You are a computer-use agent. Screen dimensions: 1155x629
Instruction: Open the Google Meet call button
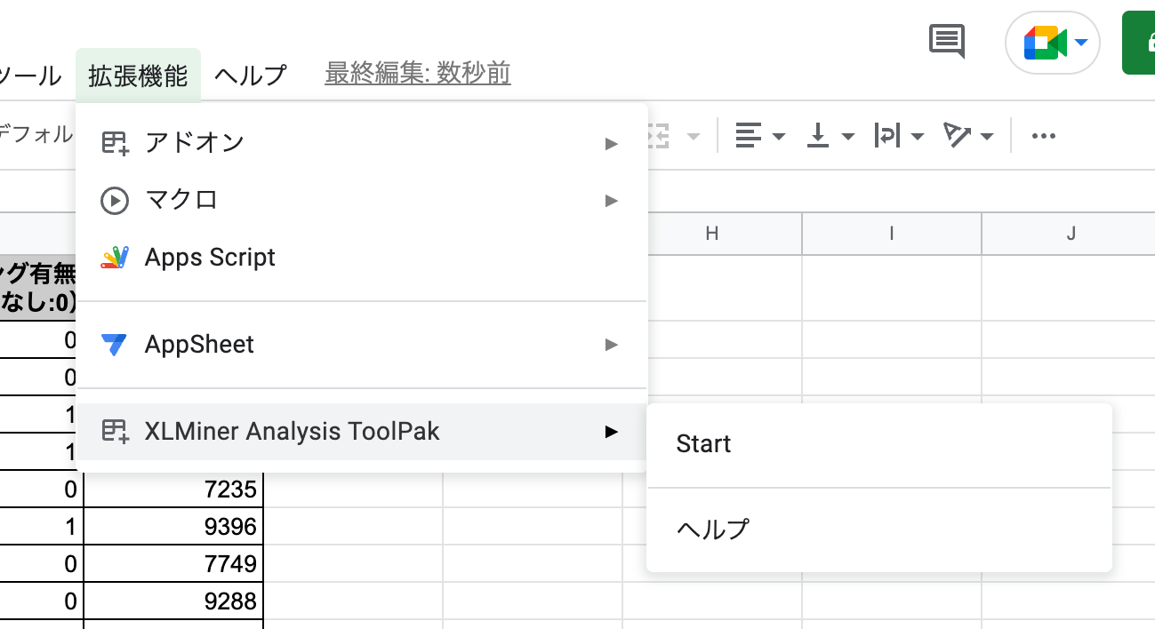(1053, 43)
